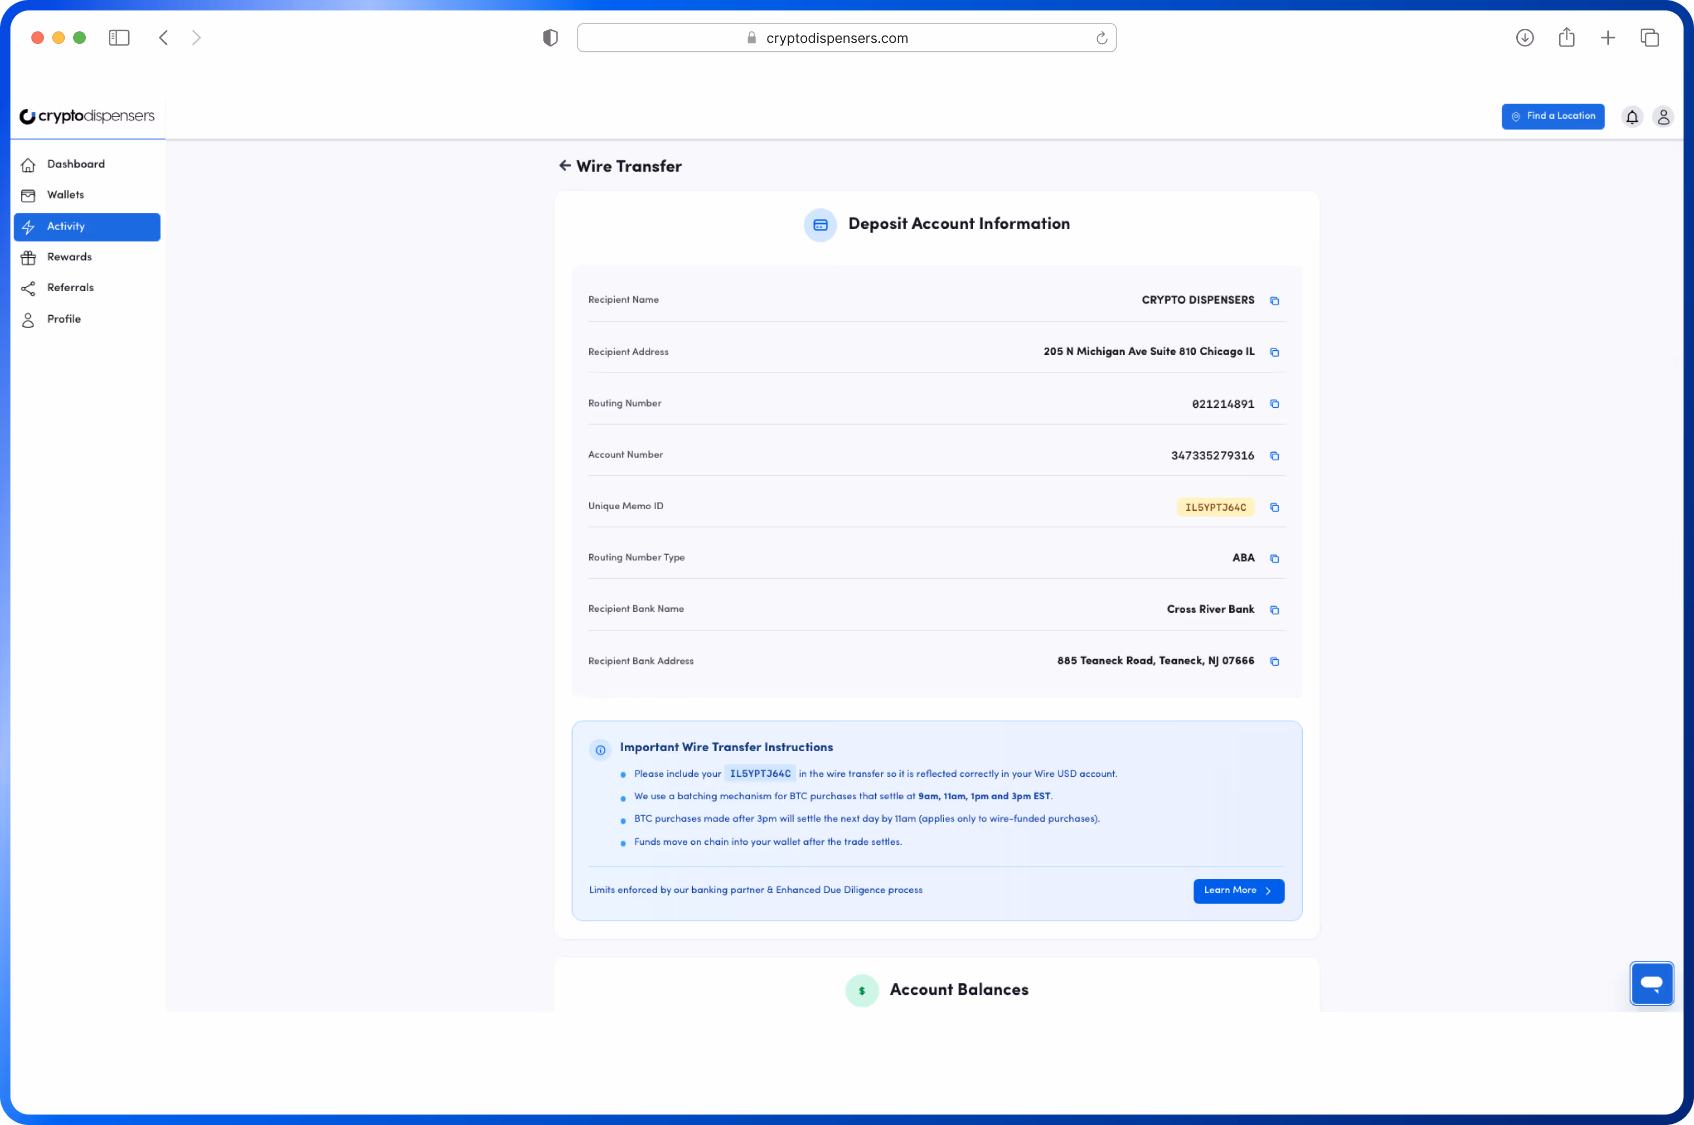Screen dimensions: 1694x1125
Task: Copy the Account Number value
Action: [1274, 456]
